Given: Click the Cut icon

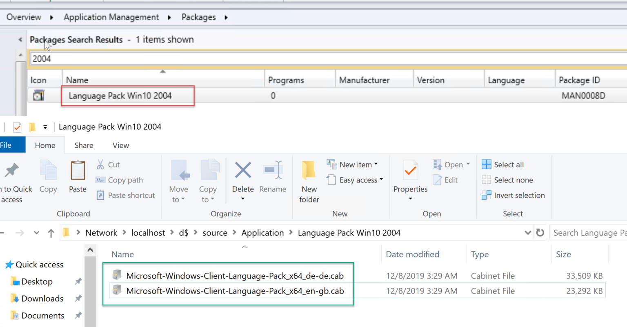Looking at the screenshot, I should (102, 164).
